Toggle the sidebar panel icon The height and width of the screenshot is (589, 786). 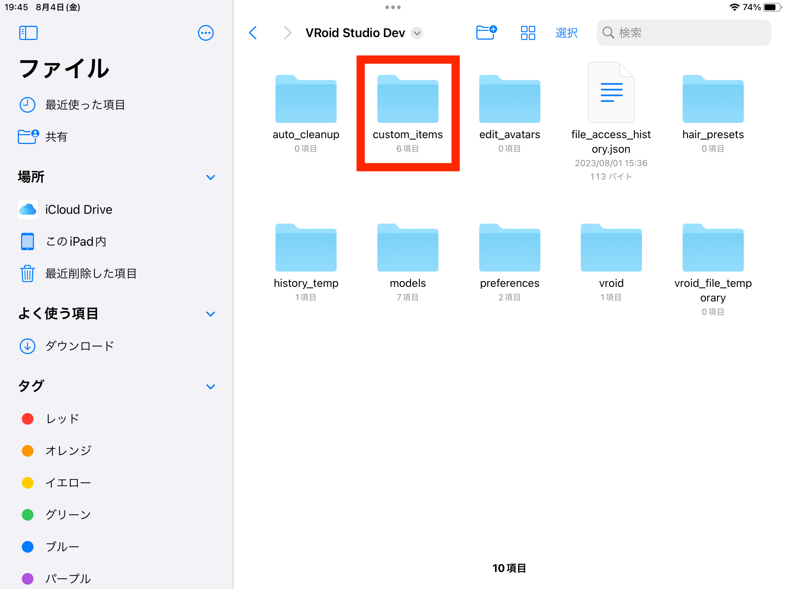coord(28,33)
